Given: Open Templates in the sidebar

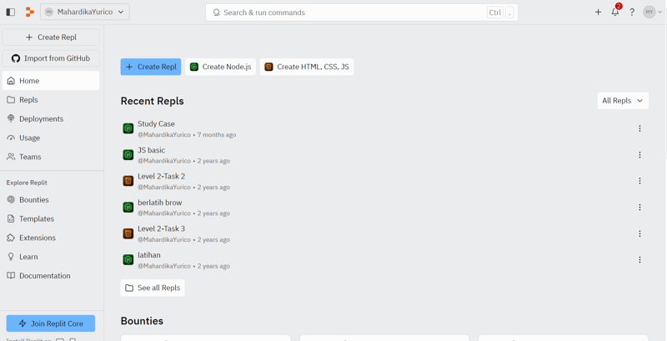Looking at the screenshot, I should point(51,218).
